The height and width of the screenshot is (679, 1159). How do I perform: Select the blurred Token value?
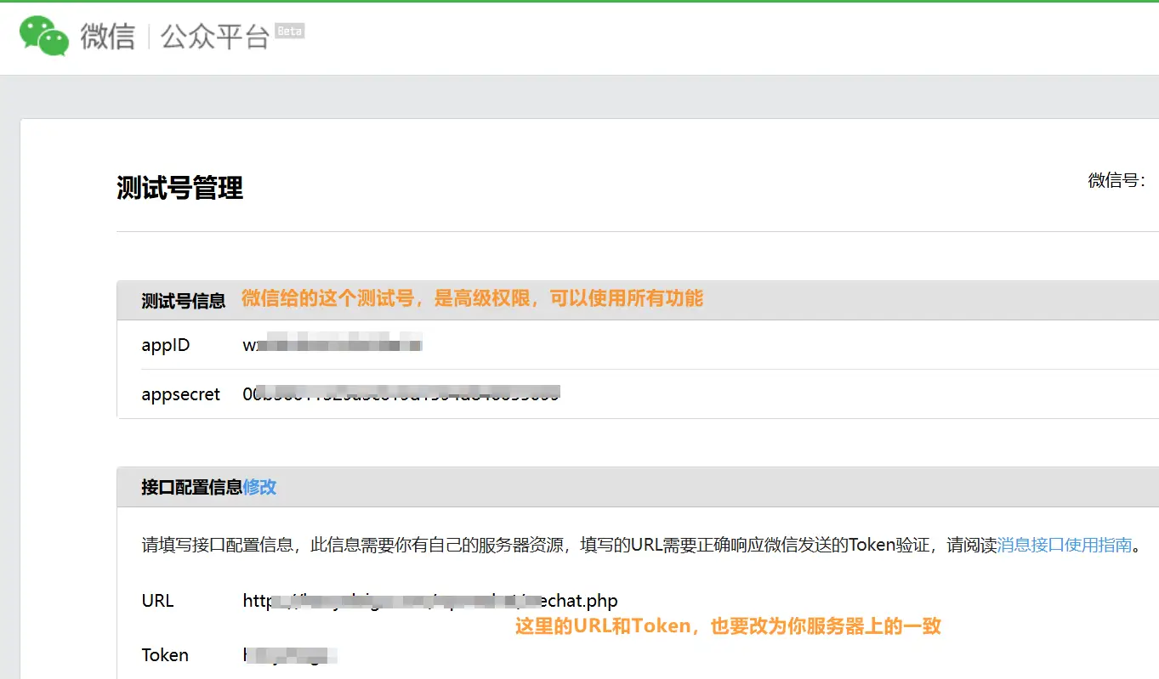(x=290, y=655)
